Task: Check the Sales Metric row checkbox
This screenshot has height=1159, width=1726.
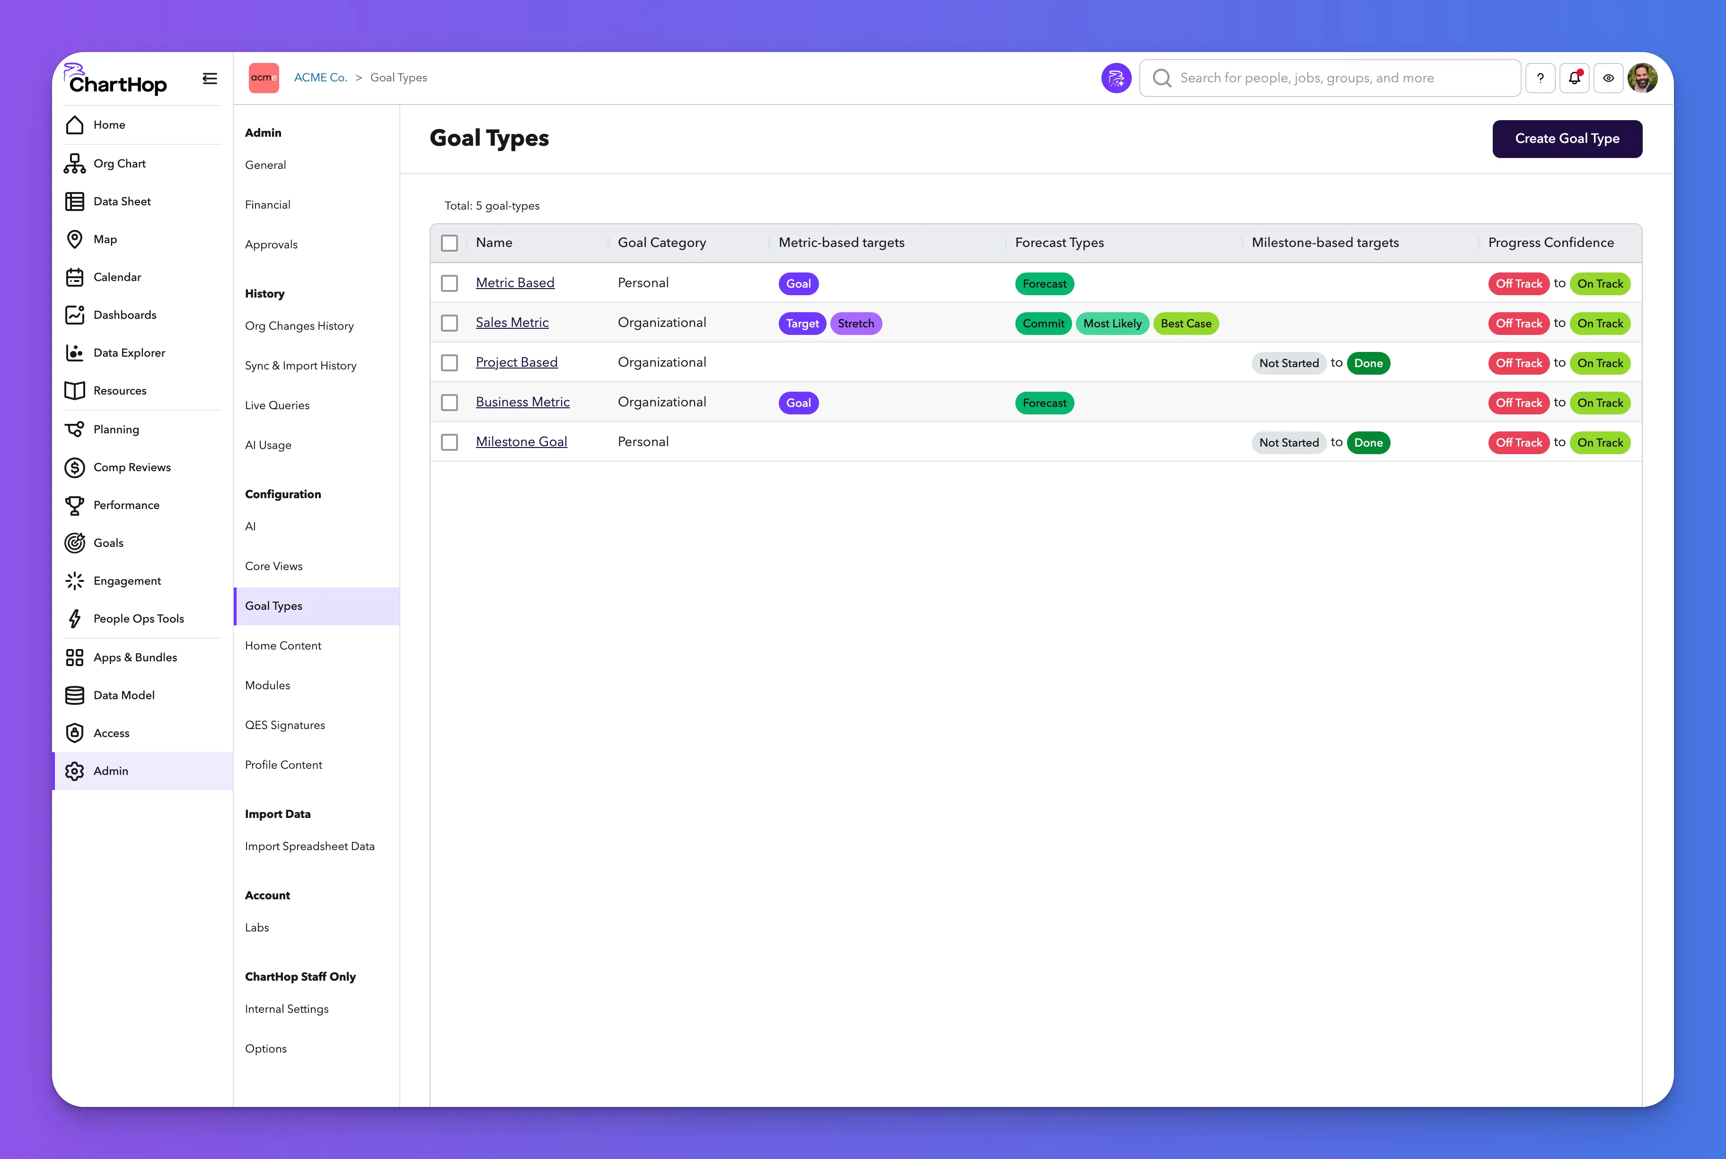Action: pos(449,323)
